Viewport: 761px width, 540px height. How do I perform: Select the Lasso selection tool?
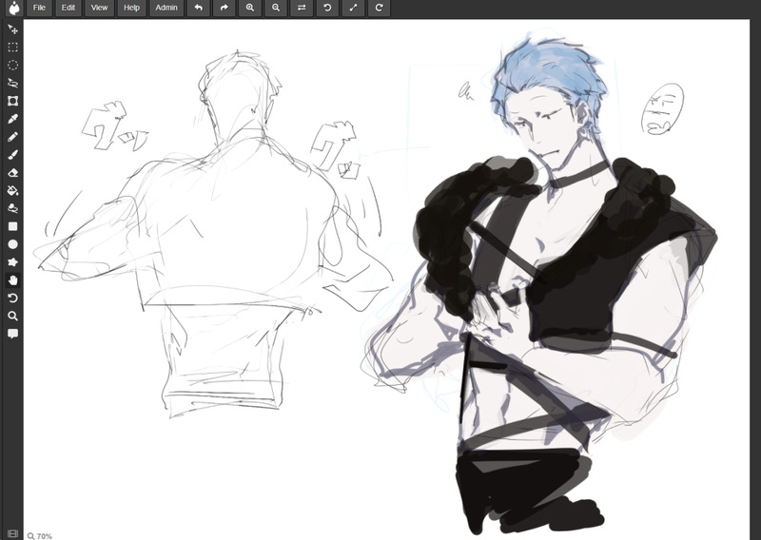(13, 83)
